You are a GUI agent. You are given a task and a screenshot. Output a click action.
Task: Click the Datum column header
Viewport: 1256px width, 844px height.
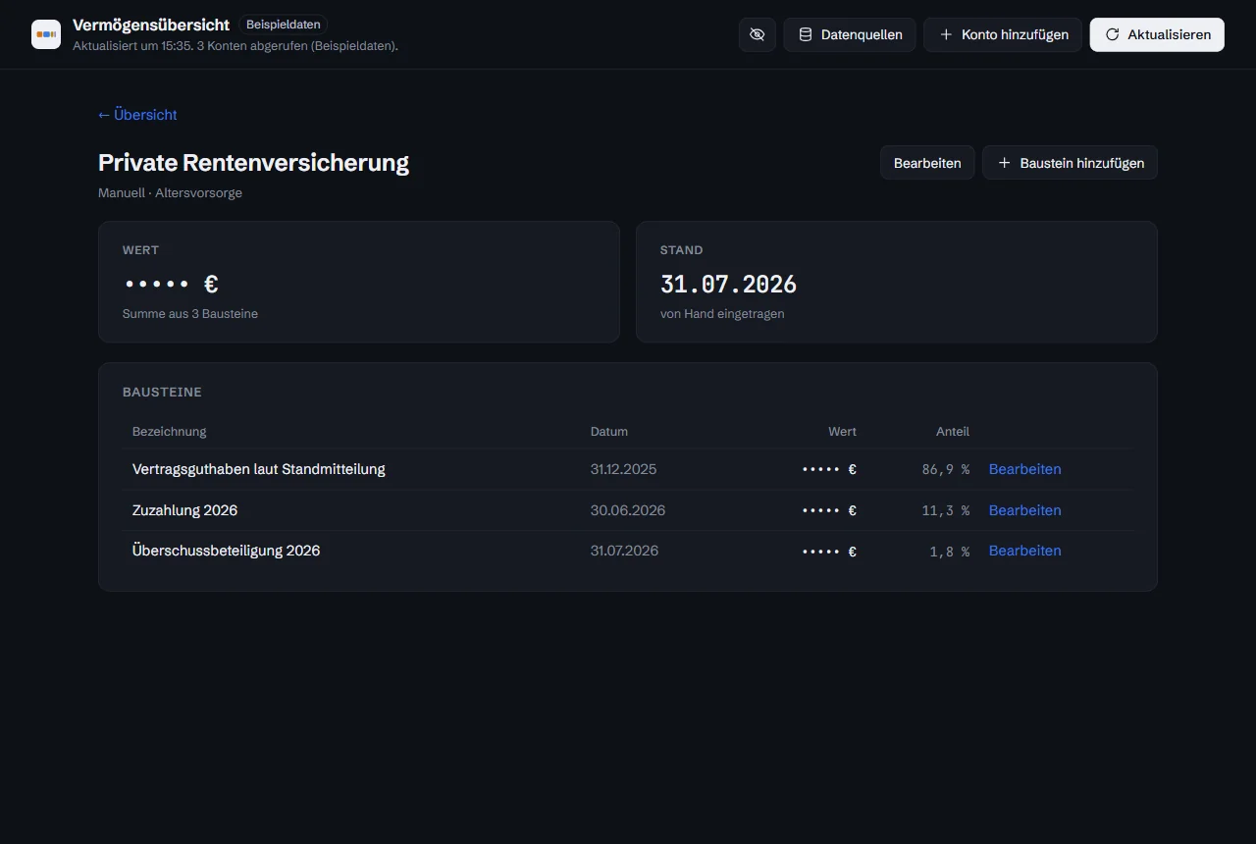[x=609, y=431]
